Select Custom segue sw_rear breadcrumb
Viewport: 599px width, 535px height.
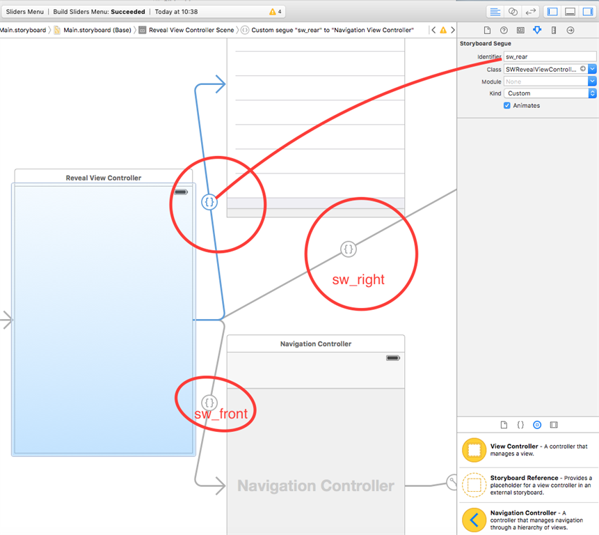coord(328,30)
